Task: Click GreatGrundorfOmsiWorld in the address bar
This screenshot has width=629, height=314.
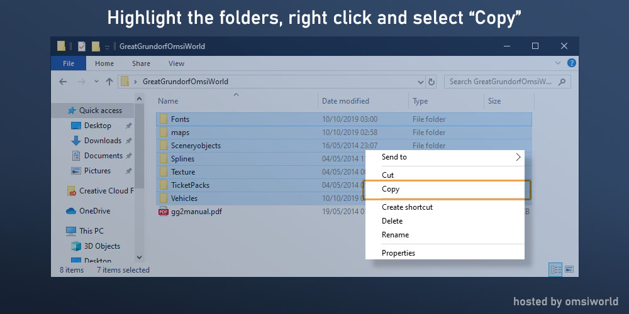Action: (x=186, y=82)
